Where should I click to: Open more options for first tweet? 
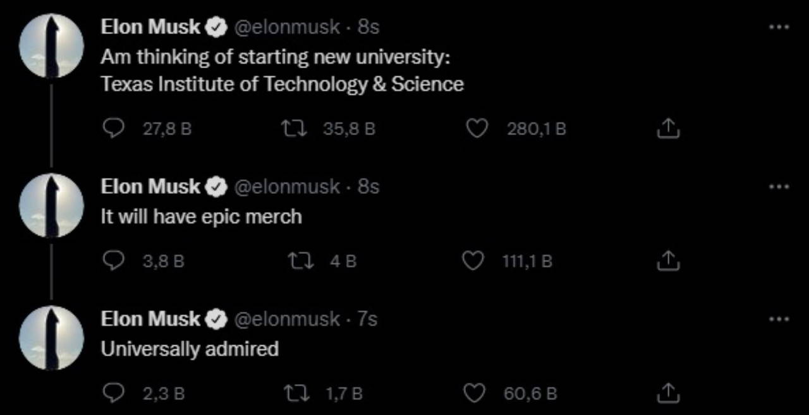(x=779, y=27)
